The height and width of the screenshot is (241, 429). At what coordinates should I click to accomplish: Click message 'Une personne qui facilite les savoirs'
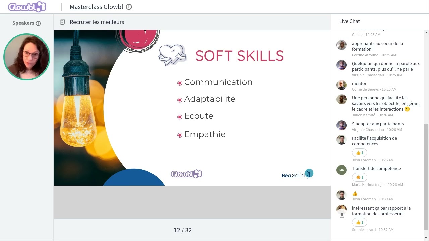pyautogui.click(x=386, y=104)
